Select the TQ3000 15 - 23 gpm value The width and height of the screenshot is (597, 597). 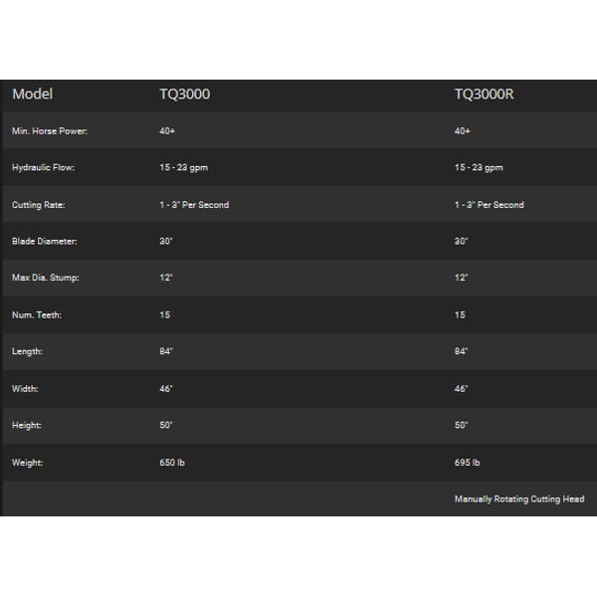click(183, 167)
